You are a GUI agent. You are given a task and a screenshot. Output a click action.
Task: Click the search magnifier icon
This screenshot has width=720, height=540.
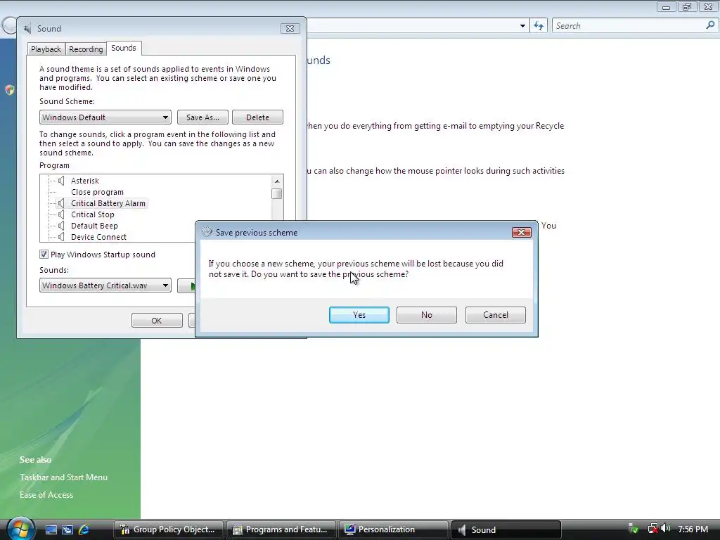click(710, 26)
